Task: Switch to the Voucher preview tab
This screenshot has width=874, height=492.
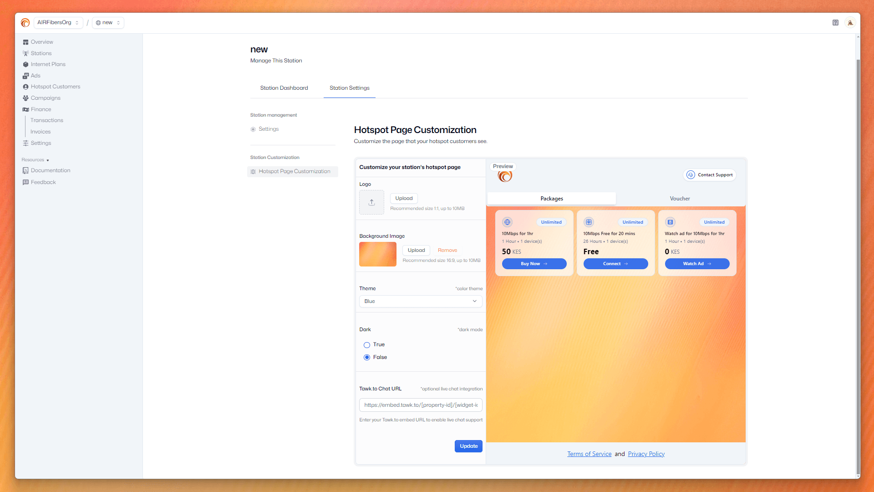Action: point(680,199)
